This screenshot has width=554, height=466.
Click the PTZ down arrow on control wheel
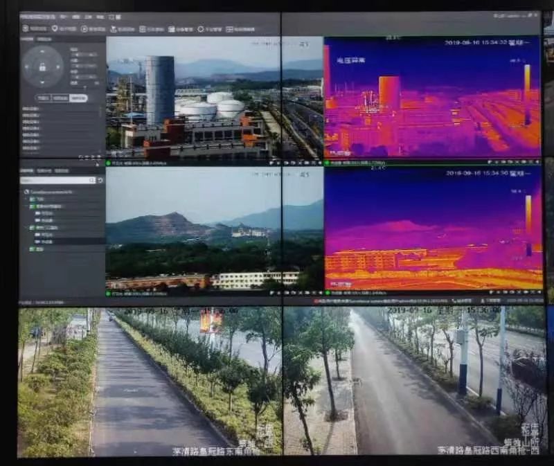pos(42,82)
